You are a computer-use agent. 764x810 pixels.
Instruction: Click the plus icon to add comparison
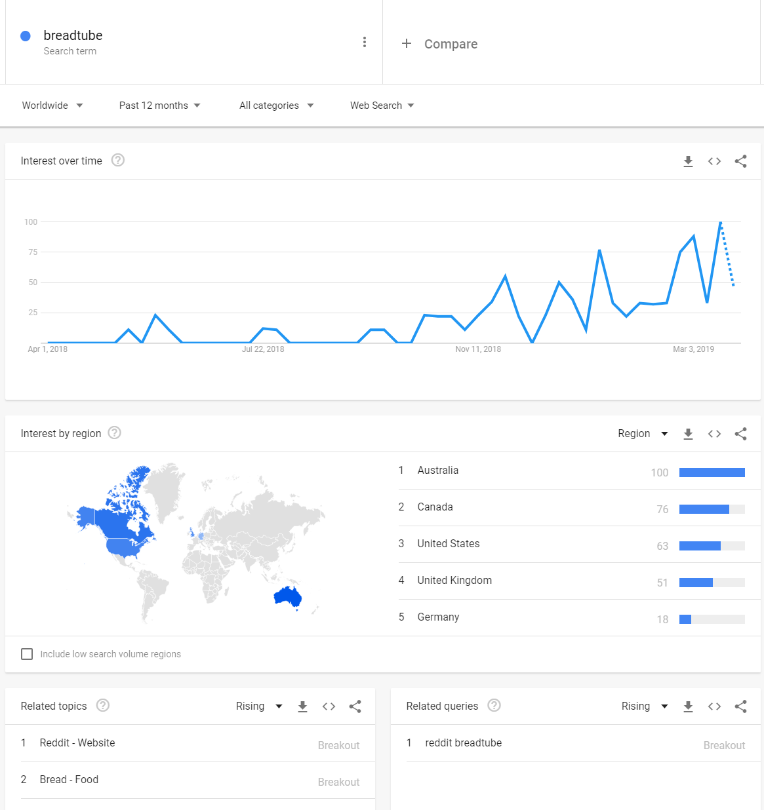click(407, 43)
